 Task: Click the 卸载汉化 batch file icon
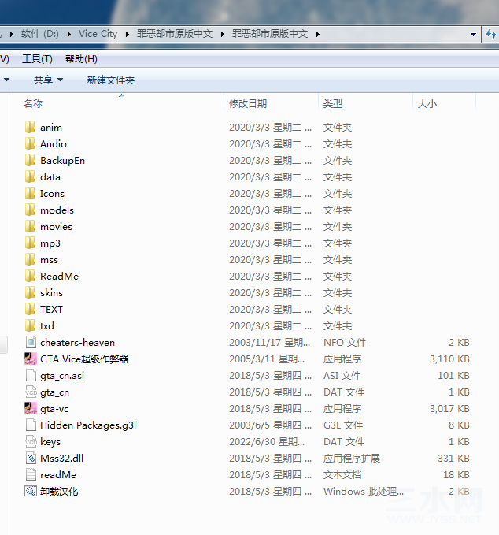(31, 492)
